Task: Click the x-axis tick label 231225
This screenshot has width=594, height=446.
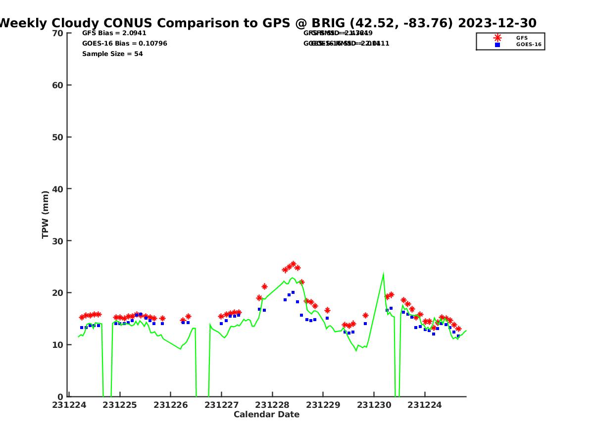Action: 120,405
